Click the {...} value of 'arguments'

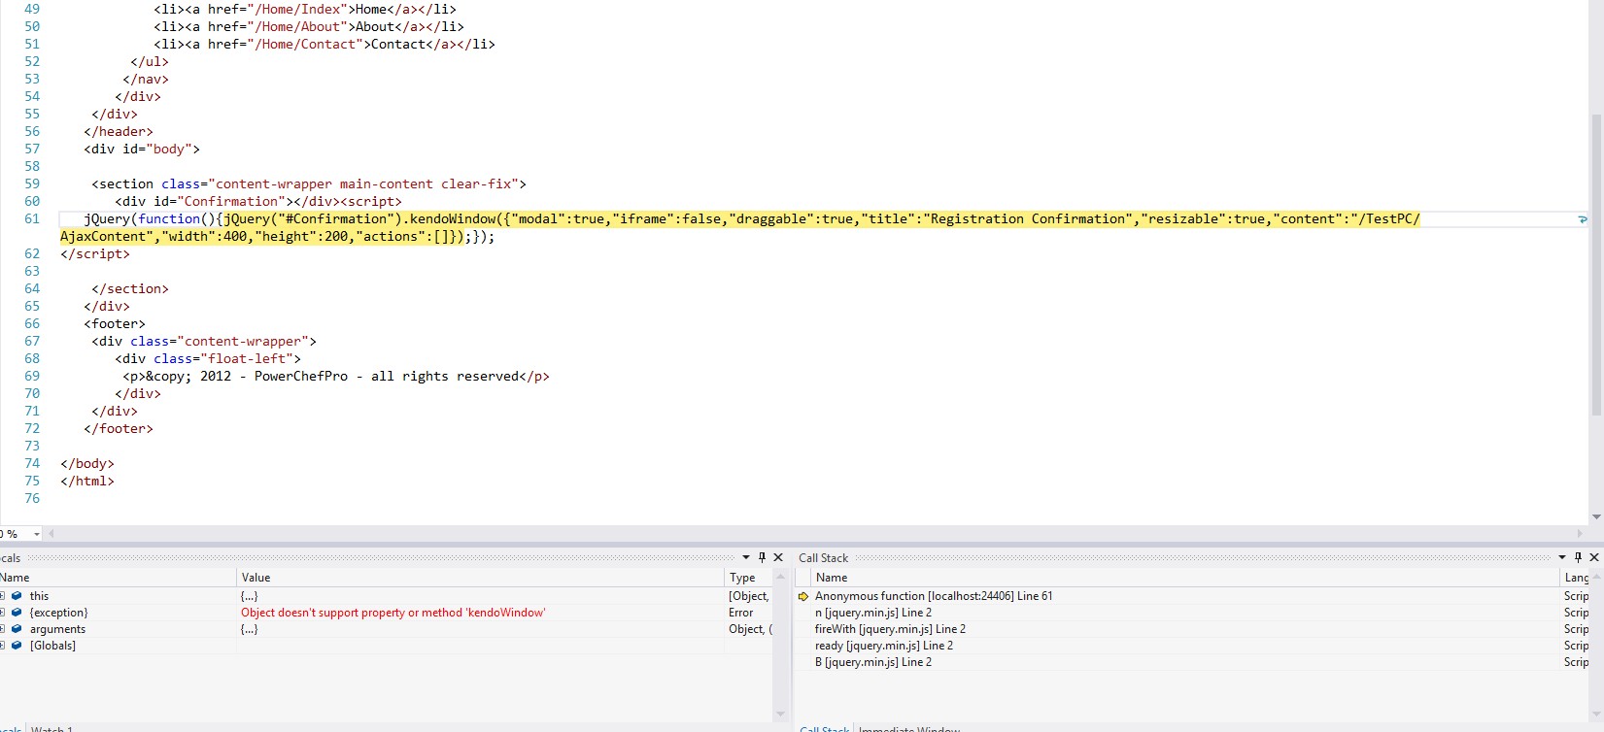(x=250, y=629)
